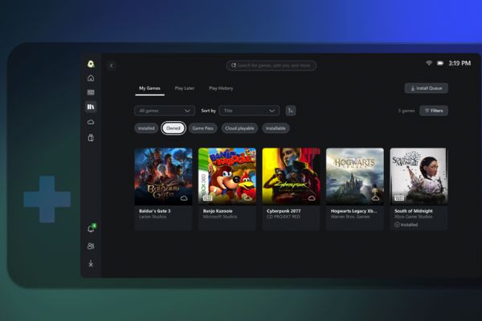Click the Larian Studios publisher text
This screenshot has height=321, width=482.
coord(153,217)
